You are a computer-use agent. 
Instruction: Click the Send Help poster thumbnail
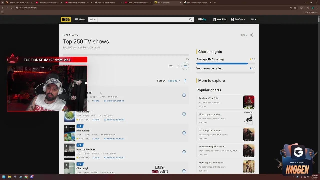tap(249, 102)
